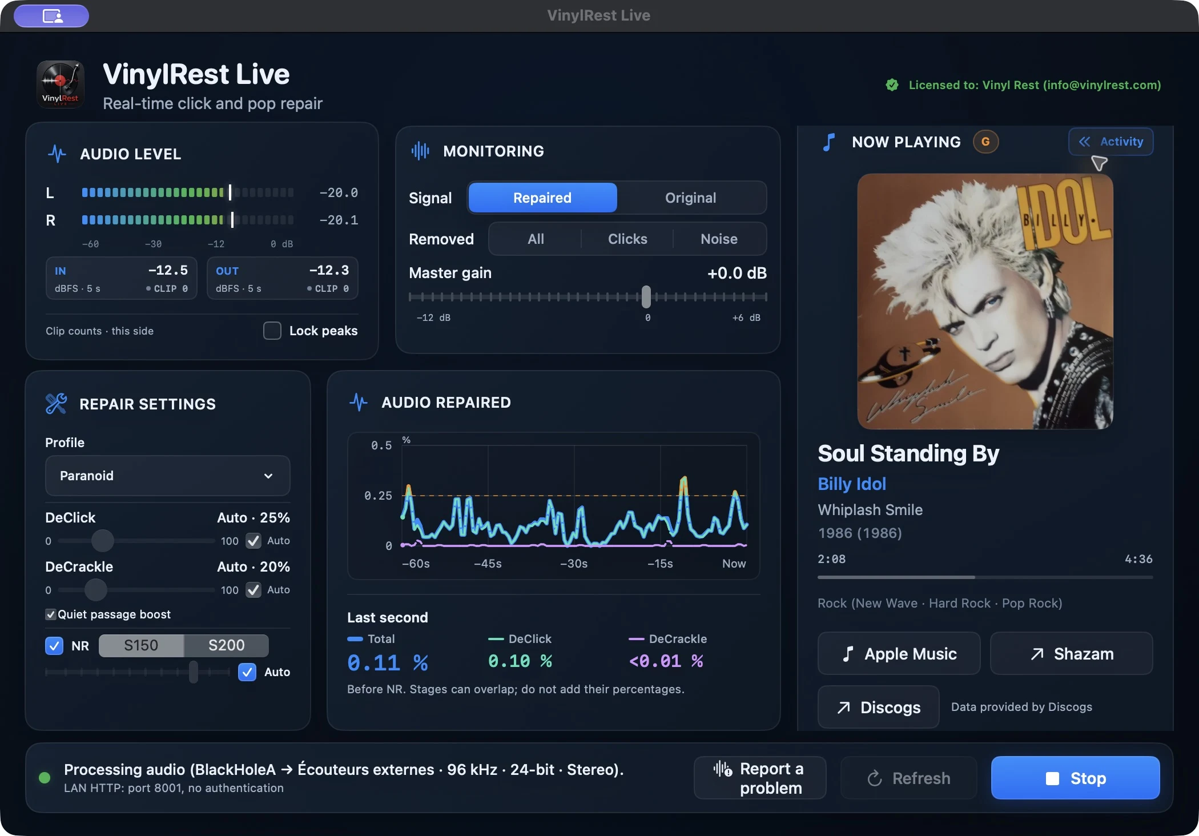Click the orange G badge near Now Playing
Image resolution: width=1199 pixels, height=836 pixels.
pyautogui.click(x=985, y=142)
